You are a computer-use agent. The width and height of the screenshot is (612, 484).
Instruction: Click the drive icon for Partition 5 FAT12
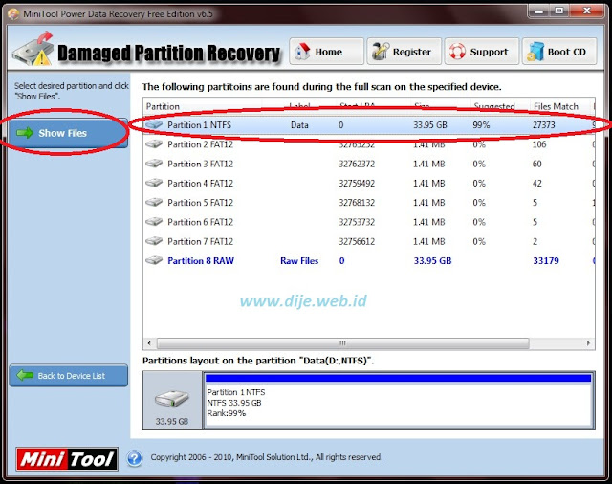click(154, 202)
